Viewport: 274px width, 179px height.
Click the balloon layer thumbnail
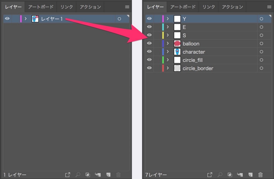pyautogui.click(x=177, y=43)
